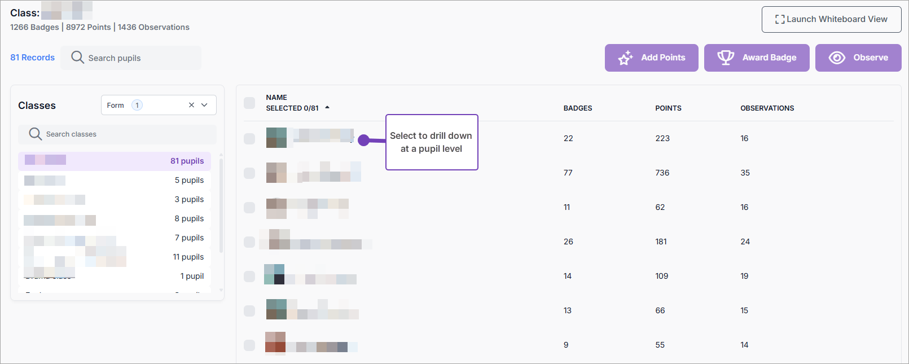Image resolution: width=909 pixels, height=364 pixels.
Task: Click the Award Badge trophy icon
Action: click(x=726, y=58)
